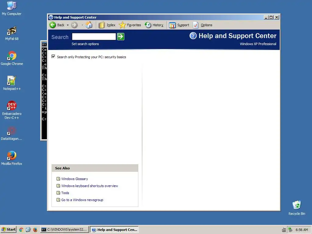Click the Support monitor icon
The width and height of the screenshot is (312, 234).
[x=172, y=25]
